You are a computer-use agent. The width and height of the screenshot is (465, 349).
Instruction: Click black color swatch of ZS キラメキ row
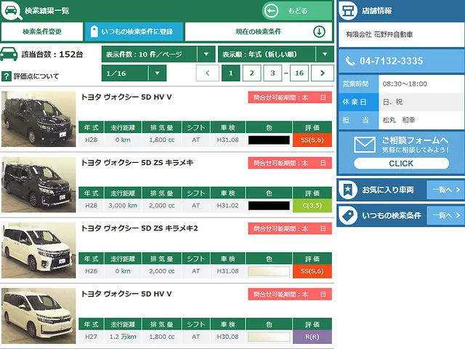click(269, 206)
